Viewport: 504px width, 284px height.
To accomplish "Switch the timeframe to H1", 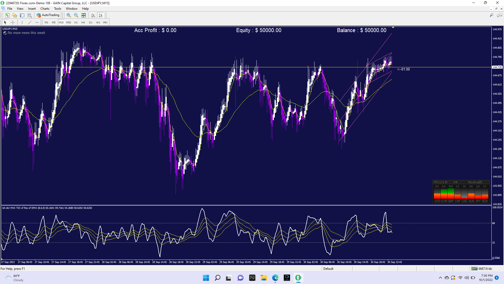I will click(x=76, y=22).
